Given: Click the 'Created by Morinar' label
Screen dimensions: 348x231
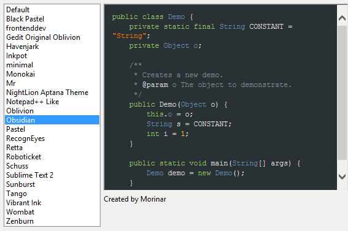Looking at the screenshot, I should 135,199.
